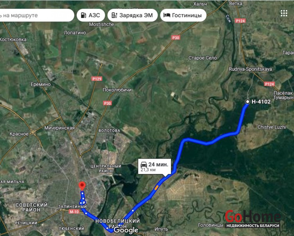294x236 pixels.
Task: Click the white waypoint dot near Новобелицкий район
Action: pos(119,225)
